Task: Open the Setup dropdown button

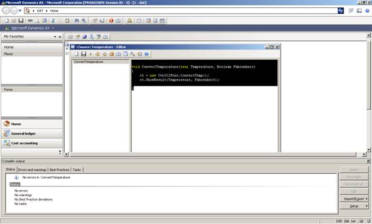Action: pyautogui.click(x=354, y=206)
